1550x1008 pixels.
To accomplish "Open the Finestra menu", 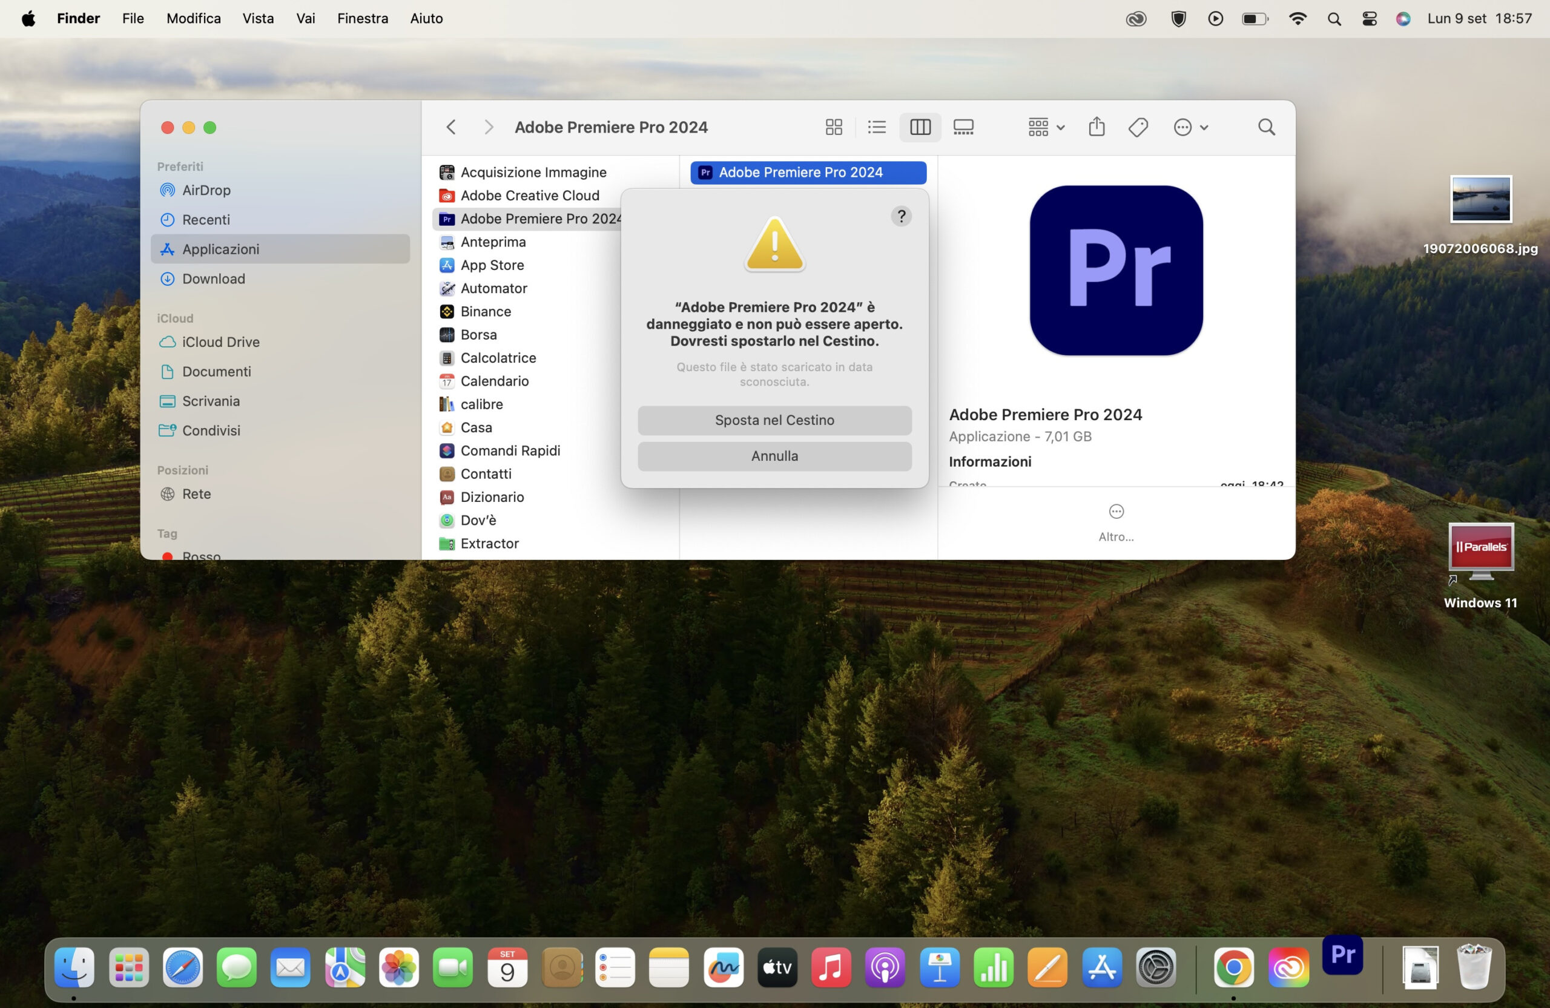I will point(363,18).
